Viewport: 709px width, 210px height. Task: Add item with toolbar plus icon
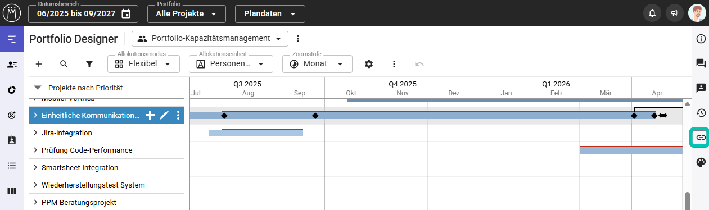coord(39,64)
